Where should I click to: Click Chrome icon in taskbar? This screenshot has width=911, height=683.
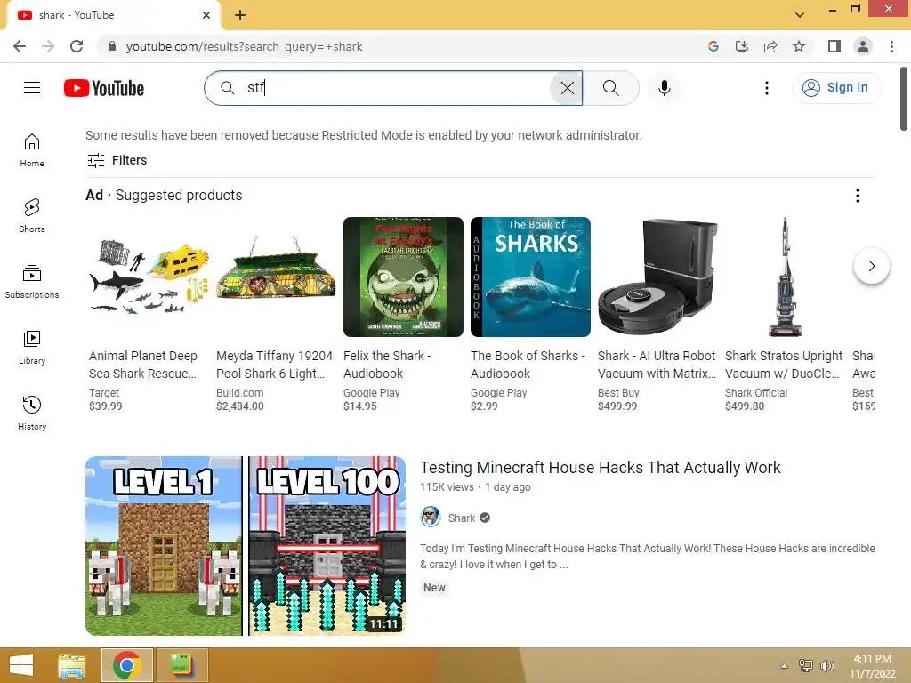tap(127, 665)
